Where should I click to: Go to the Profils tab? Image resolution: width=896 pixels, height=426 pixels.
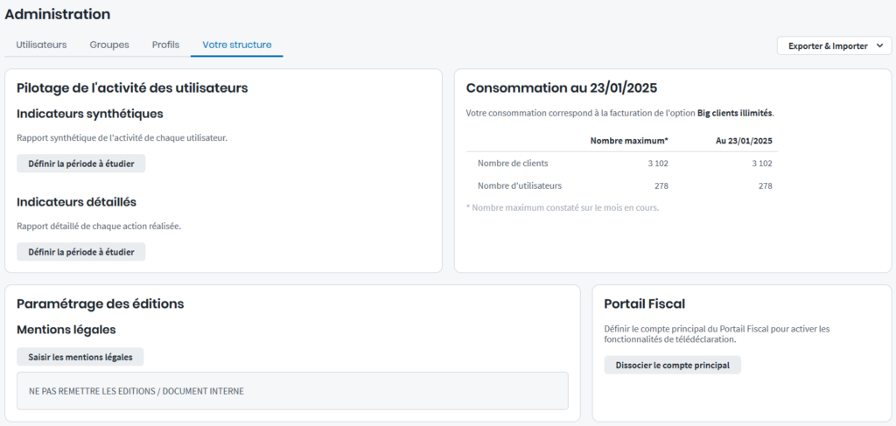165,45
